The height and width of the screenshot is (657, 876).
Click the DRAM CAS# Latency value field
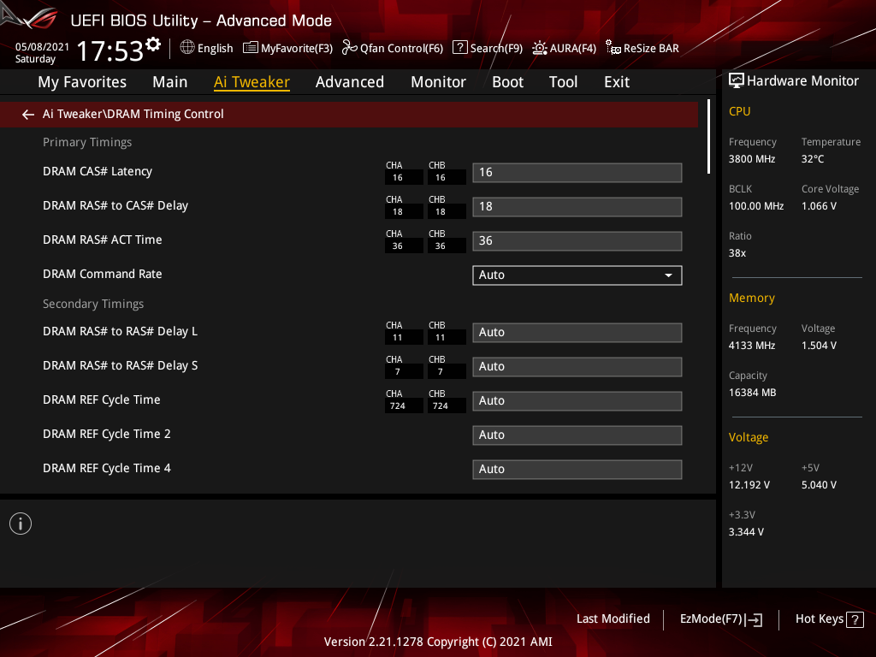[577, 173]
